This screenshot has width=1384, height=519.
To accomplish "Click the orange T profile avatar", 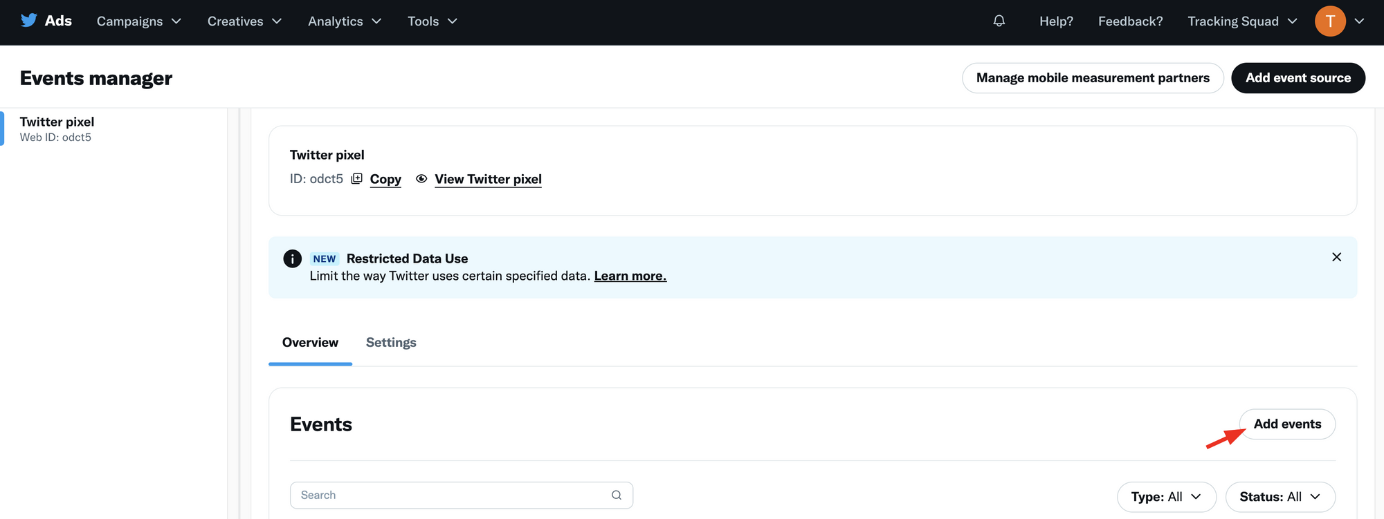I will (1330, 21).
